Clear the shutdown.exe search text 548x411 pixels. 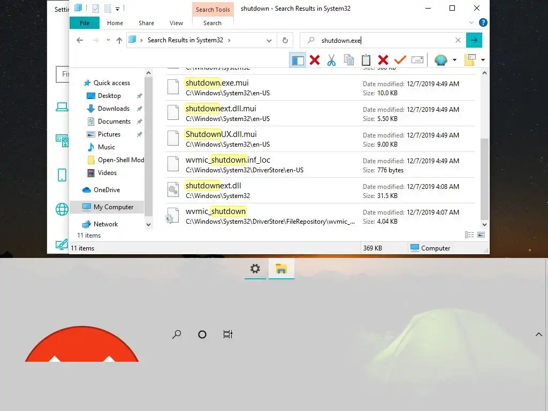458,40
